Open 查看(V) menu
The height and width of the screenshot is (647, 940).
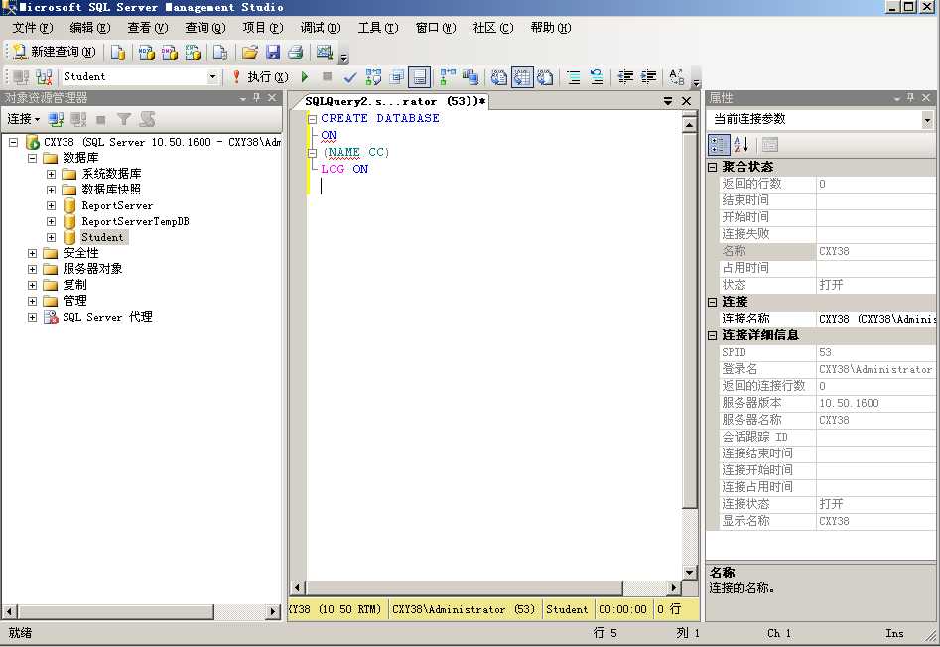click(x=148, y=28)
